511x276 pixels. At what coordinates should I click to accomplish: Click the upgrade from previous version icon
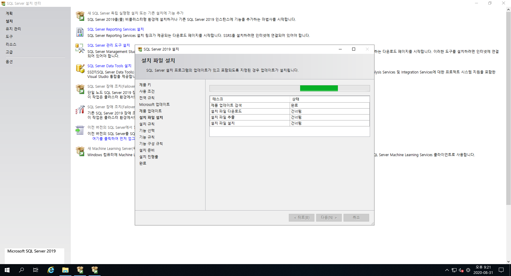tap(80, 130)
